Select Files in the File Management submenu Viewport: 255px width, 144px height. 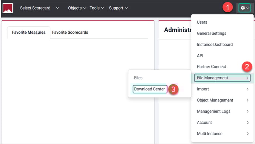click(138, 78)
